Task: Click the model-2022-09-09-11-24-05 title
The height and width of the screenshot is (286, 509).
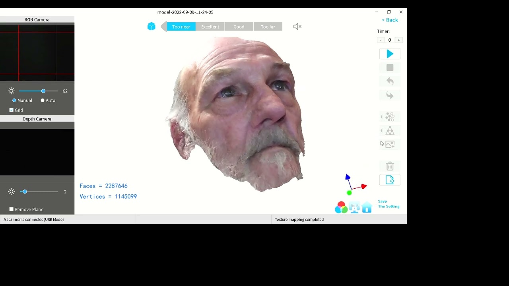Action: tap(185, 12)
